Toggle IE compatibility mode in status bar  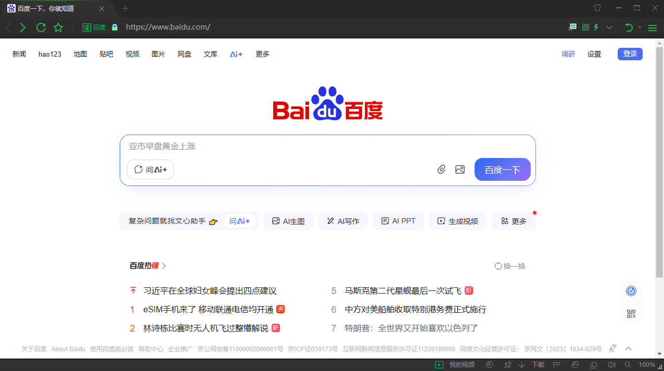click(x=575, y=364)
